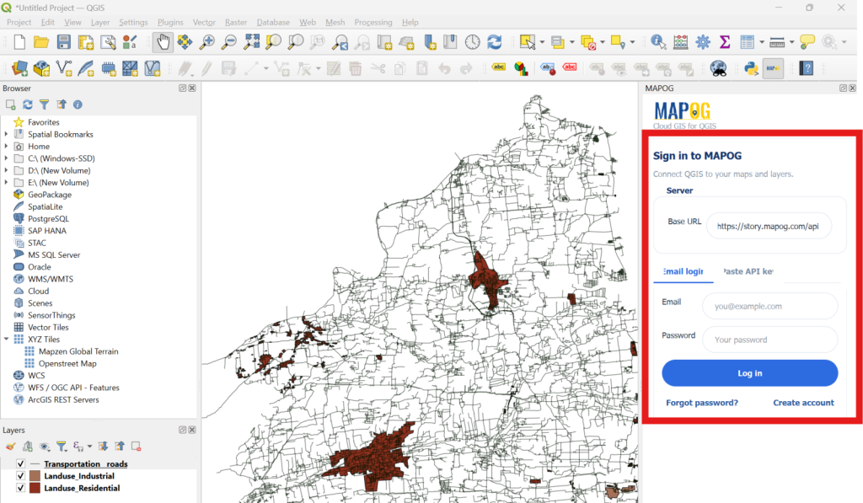The height and width of the screenshot is (503, 863).
Task: Open the Vector menu
Action: tap(204, 22)
